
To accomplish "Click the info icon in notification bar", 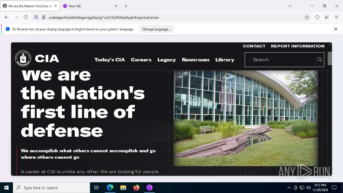I will tap(8, 29).
